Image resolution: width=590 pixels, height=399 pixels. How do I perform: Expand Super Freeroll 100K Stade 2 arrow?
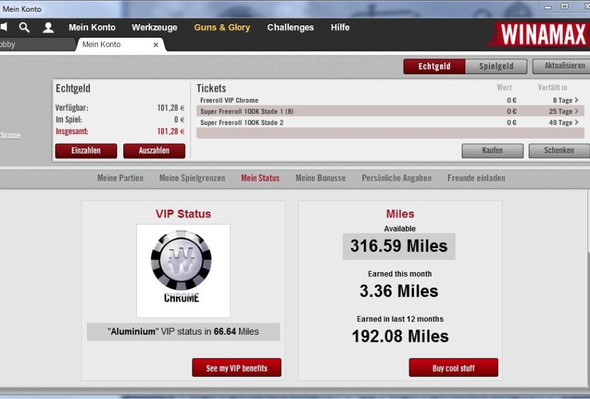pos(577,122)
